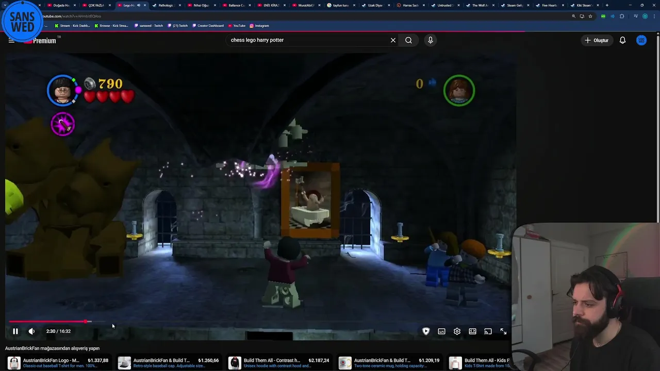660x371 pixels.
Task: Open the 'sanswed - Twitch' bookmark
Action: [x=148, y=25]
